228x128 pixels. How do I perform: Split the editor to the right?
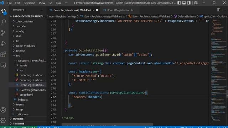(x=218, y=10)
